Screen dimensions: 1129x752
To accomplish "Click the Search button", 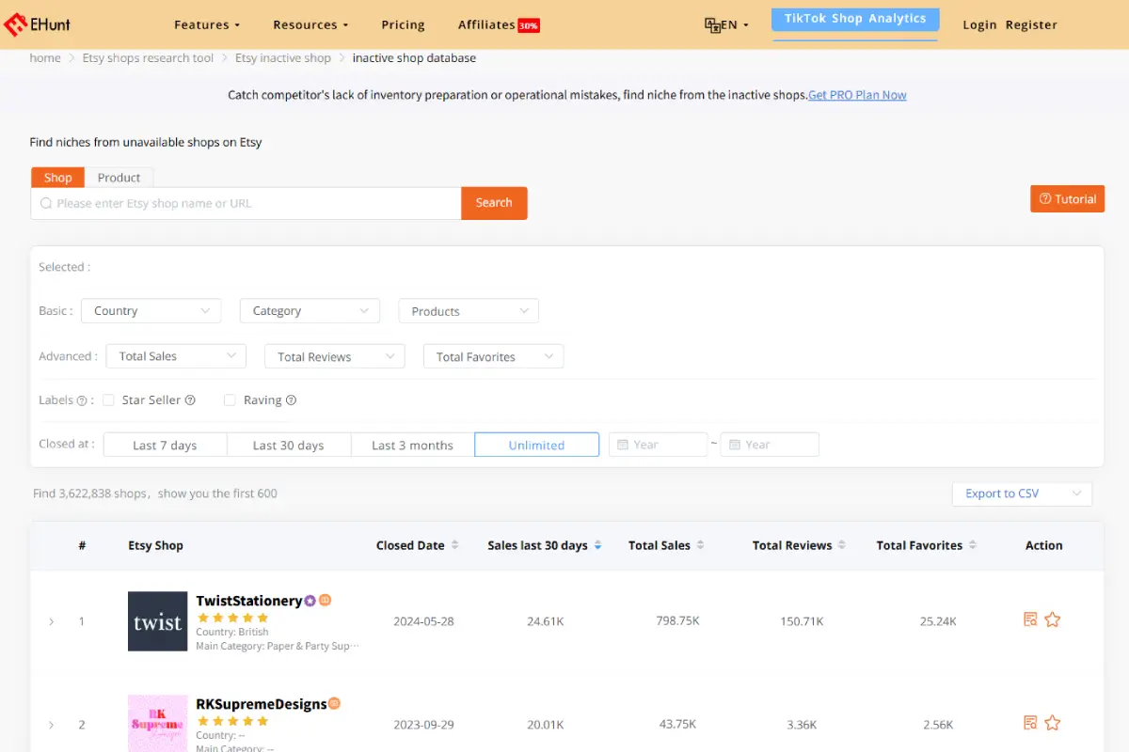I will click(494, 203).
